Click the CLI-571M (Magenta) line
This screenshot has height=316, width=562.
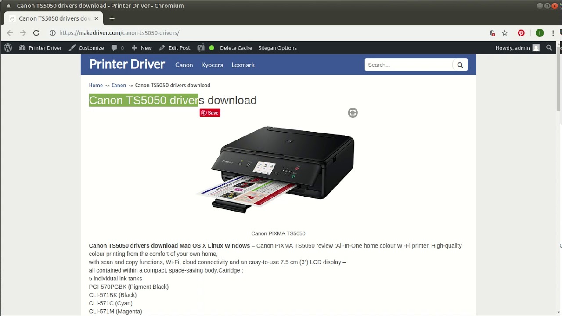(115, 312)
